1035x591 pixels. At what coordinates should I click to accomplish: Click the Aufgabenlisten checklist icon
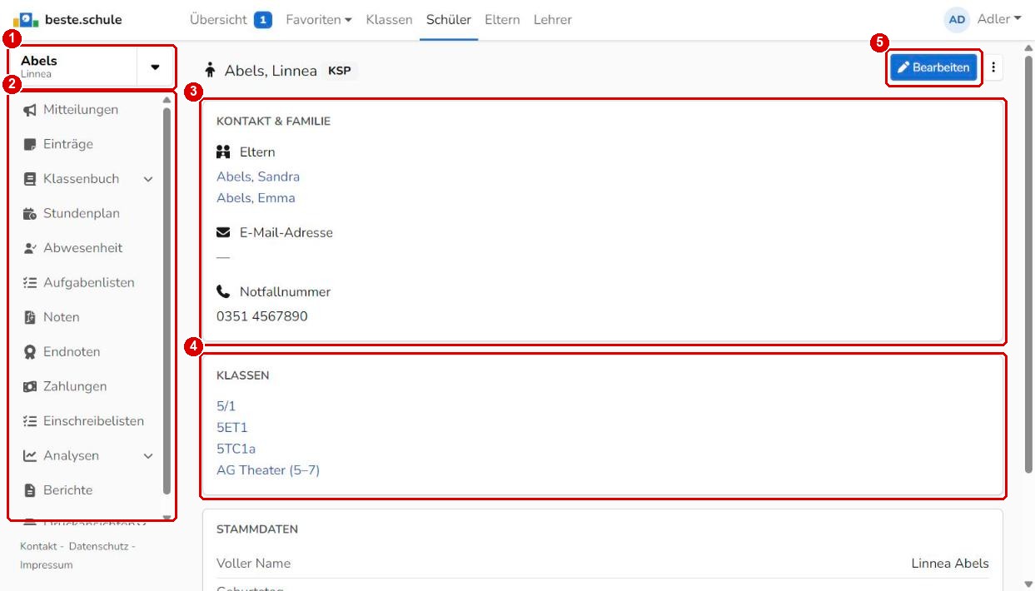29,283
